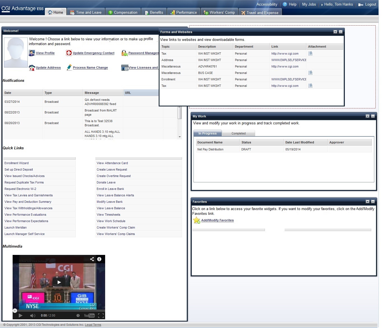
Task: Expand the Hello, Tom Hanks user menu
Action: tap(337, 4)
